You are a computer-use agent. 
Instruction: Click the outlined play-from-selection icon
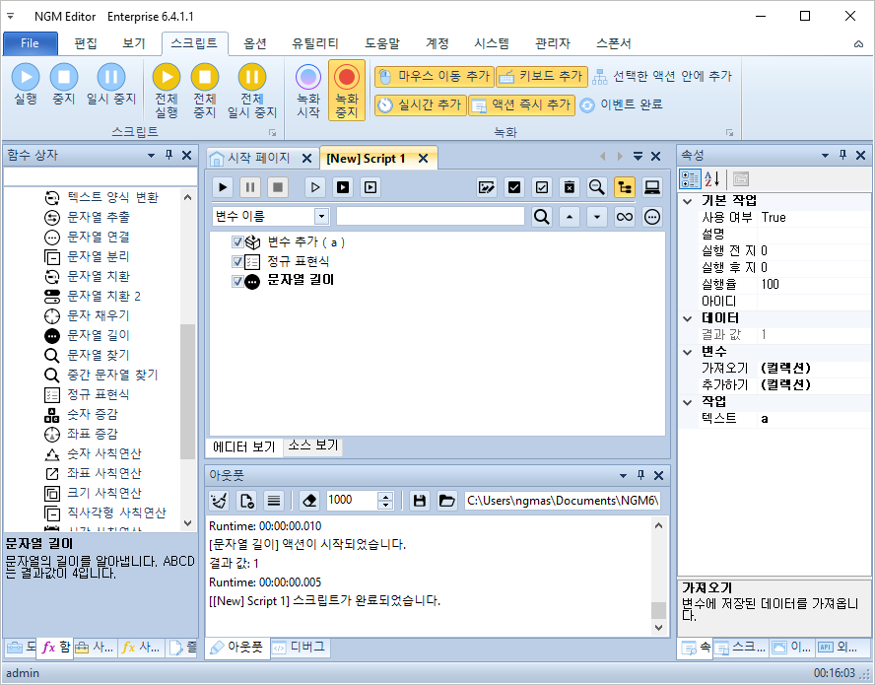pyautogui.click(x=315, y=187)
